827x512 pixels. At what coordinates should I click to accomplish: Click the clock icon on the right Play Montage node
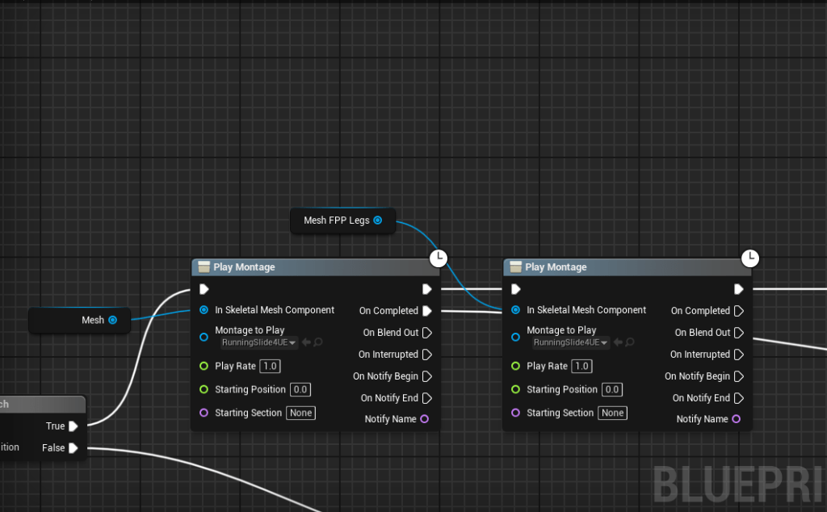point(750,258)
